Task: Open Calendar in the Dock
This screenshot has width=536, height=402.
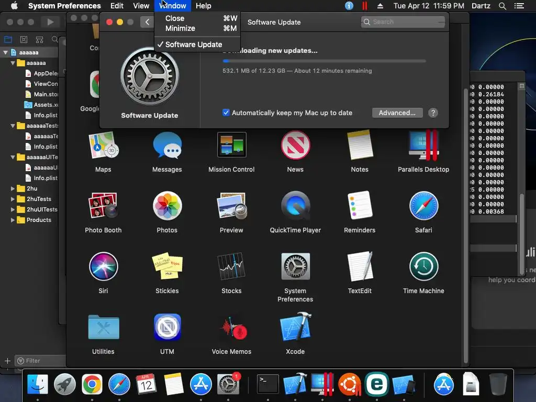Action: click(x=146, y=384)
